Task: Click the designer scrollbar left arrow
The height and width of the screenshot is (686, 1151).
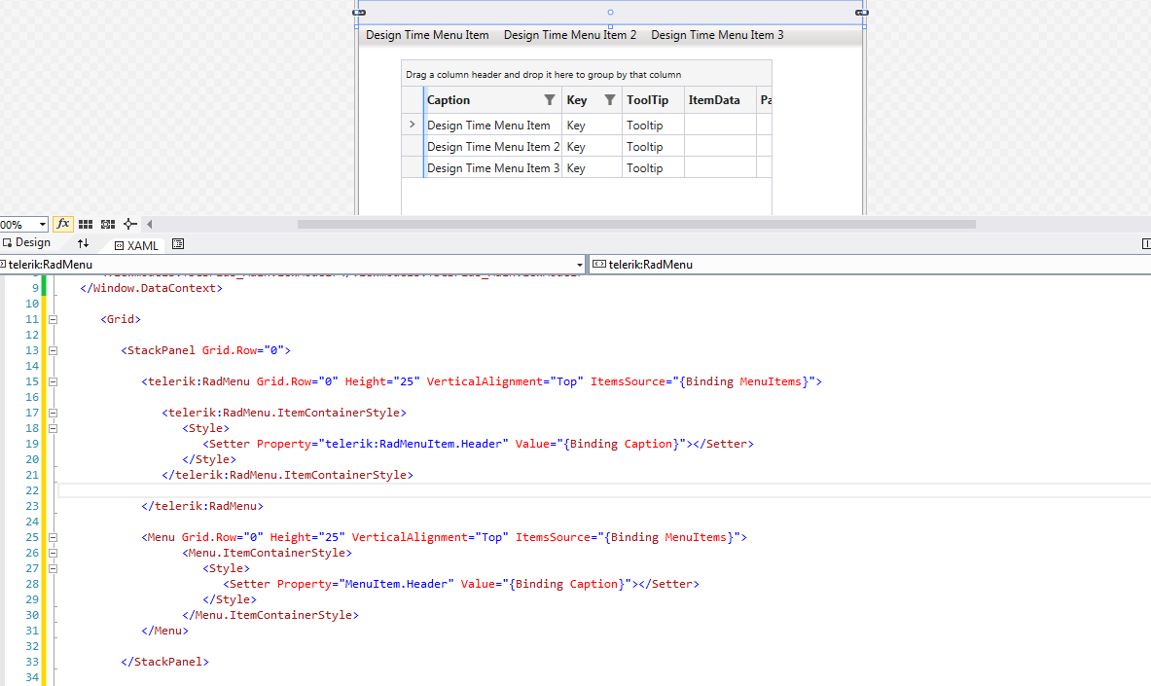Action: point(150,224)
